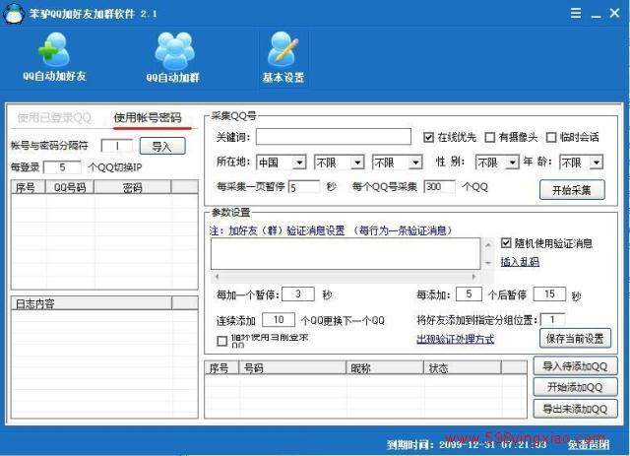Minimize the software window
Image resolution: width=630 pixels, height=456 pixels.
(x=597, y=16)
